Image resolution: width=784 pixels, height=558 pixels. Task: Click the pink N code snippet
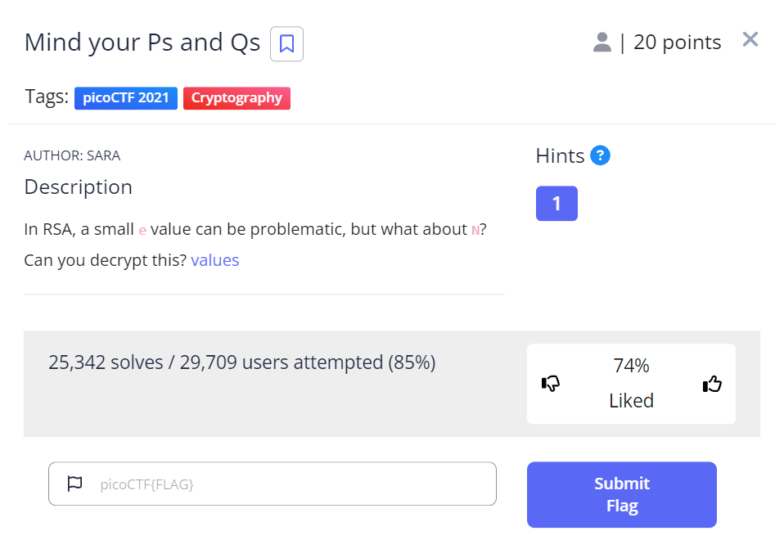(475, 231)
